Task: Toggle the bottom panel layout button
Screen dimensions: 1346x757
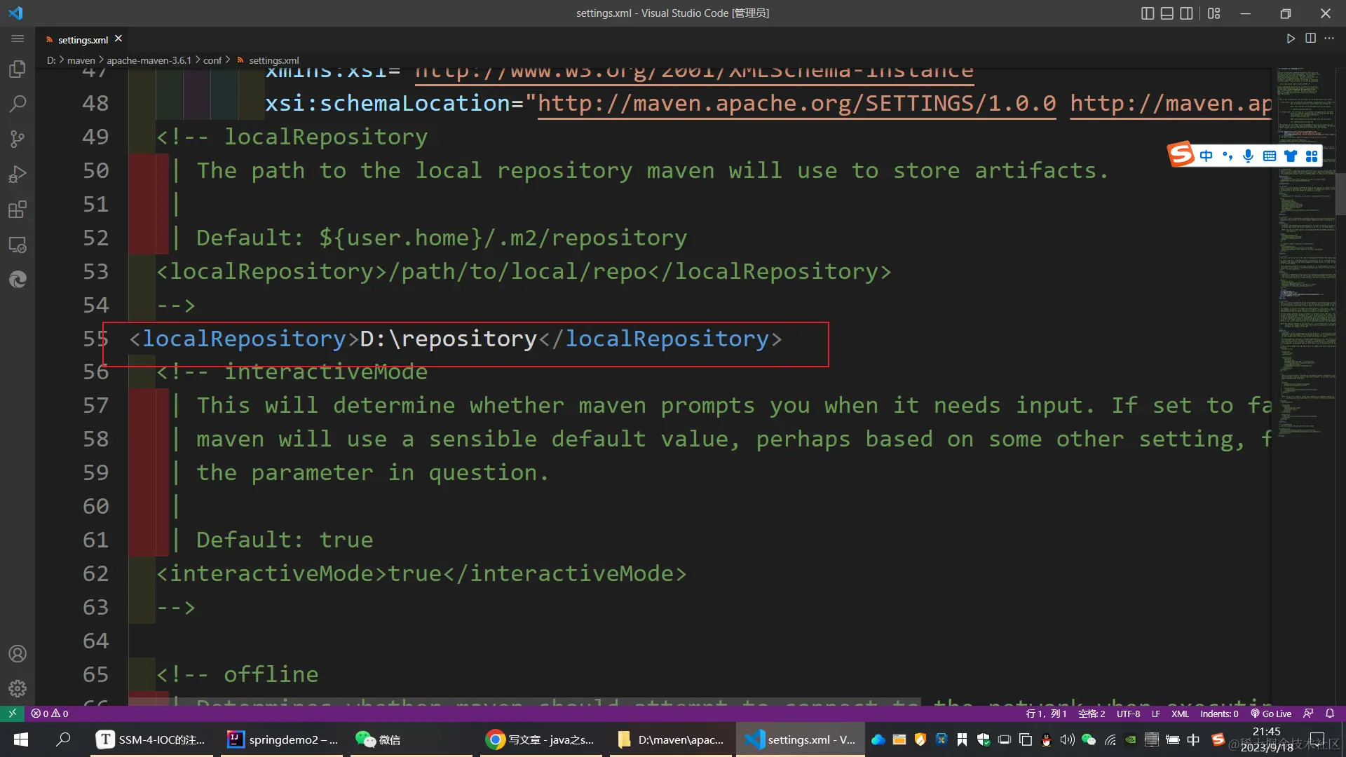Action: [1167, 13]
